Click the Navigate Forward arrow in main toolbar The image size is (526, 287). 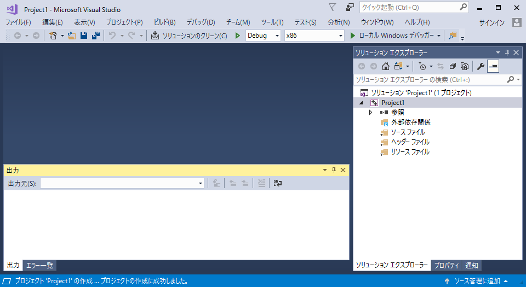(36, 36)
